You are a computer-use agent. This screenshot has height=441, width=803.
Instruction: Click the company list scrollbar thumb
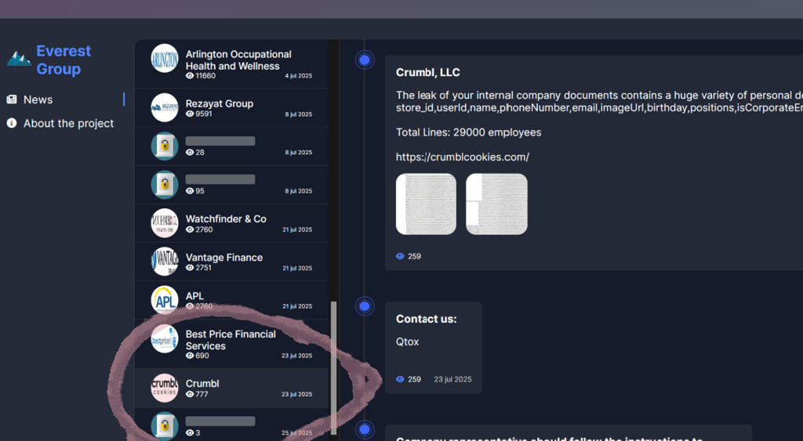[x=334, y=368]
